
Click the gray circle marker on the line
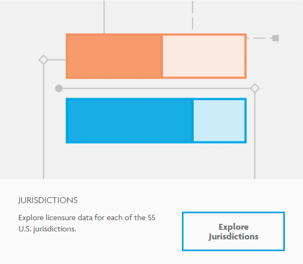point(59,89)
